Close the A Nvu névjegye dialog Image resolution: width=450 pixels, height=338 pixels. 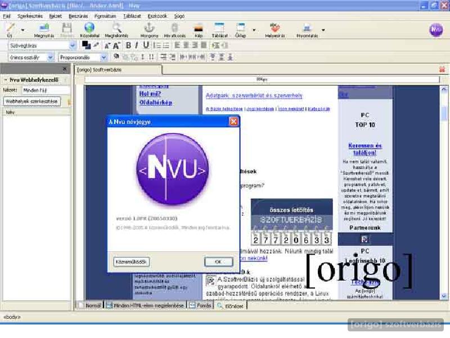pyautogui.click(x=233, y=122)
